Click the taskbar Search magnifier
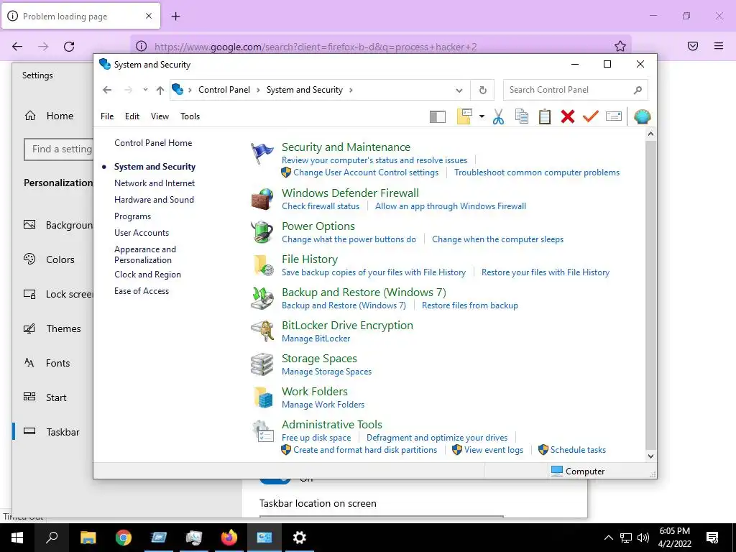Image resolution: width=736 pixels, height=552 pixels. click(x=52, y=538)
